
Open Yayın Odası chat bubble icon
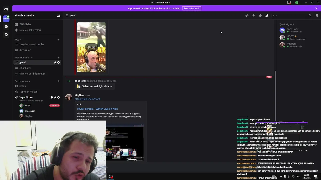pos(52,97)
